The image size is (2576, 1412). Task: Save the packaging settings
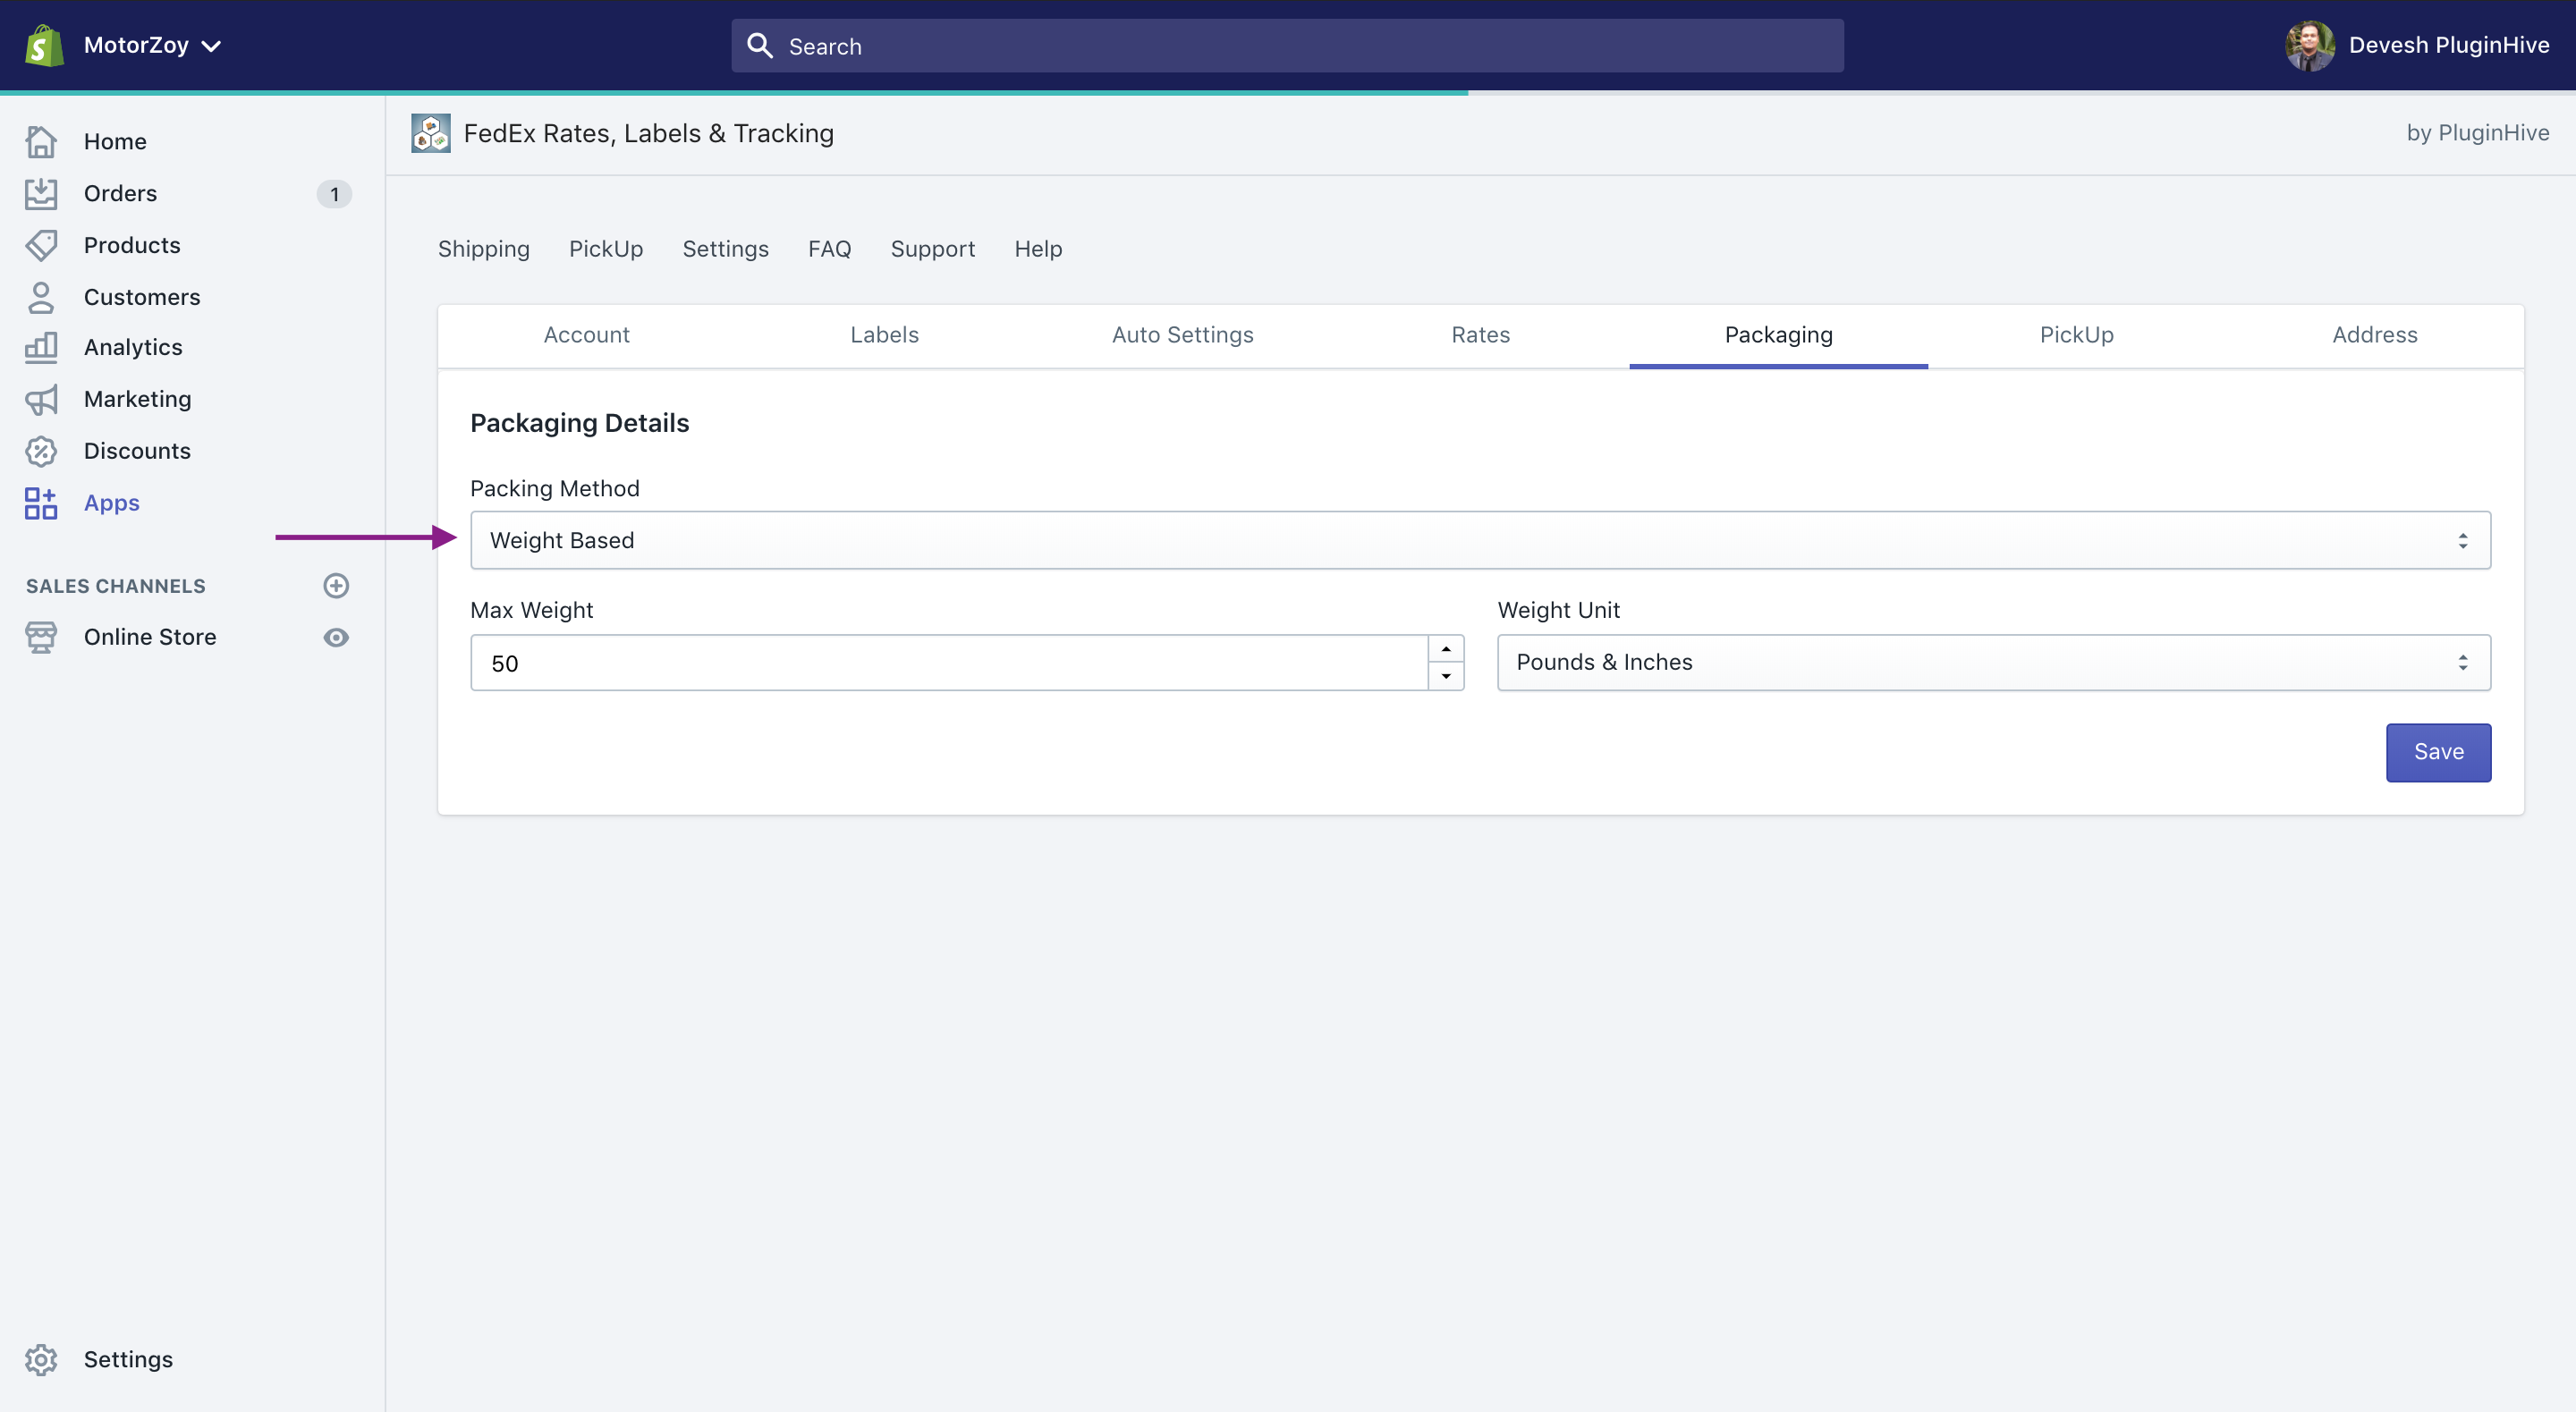click(2438, 752)
